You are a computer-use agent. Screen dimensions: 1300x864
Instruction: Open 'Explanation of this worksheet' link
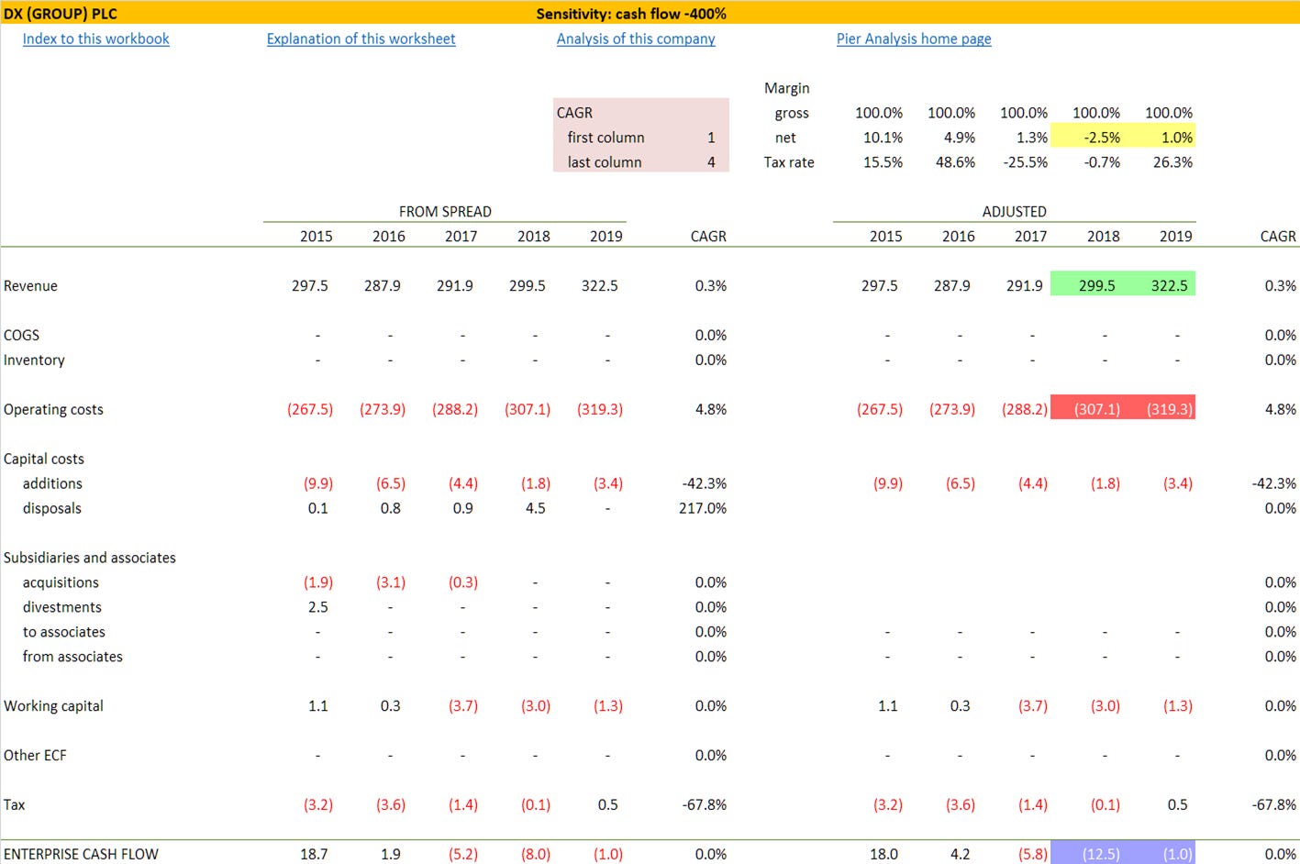click(361, 39)
